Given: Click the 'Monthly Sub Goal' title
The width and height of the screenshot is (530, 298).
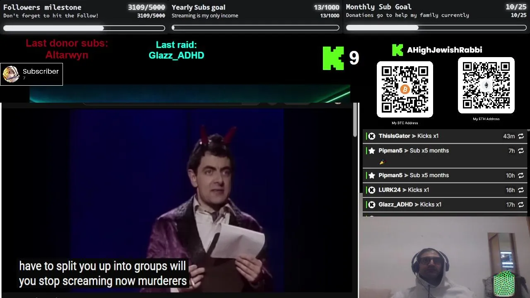Looking at the screenshot, I should (x=378, y=7).
